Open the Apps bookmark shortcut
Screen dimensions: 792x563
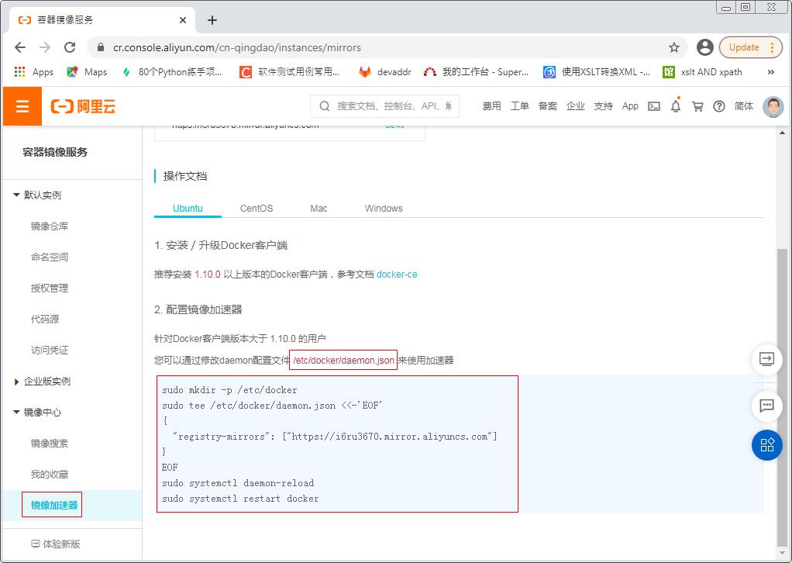point(34,72)
